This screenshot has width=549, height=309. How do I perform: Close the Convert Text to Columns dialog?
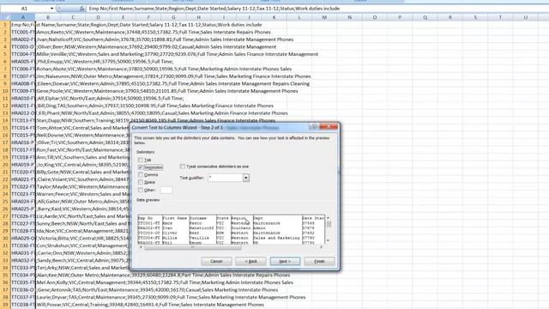(329, 127)
